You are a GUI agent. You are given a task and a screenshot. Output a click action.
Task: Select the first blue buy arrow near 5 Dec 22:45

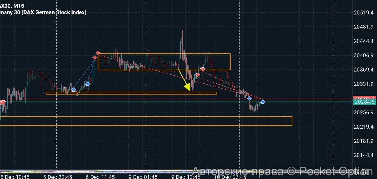(73, 89)
